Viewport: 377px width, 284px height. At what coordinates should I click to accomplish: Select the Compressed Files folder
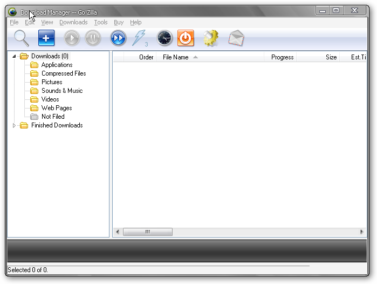(x=64, y=73)
